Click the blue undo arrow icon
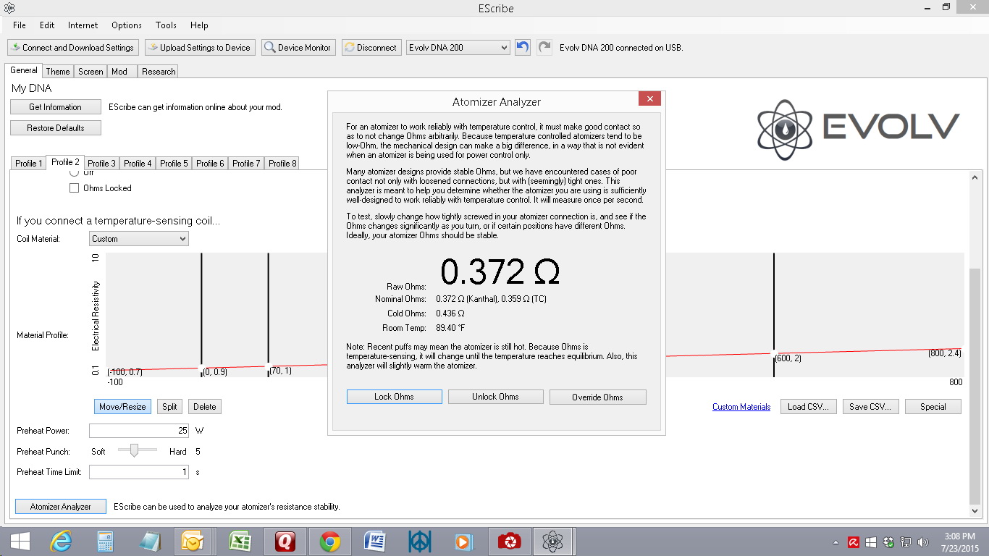 point(522,48)
